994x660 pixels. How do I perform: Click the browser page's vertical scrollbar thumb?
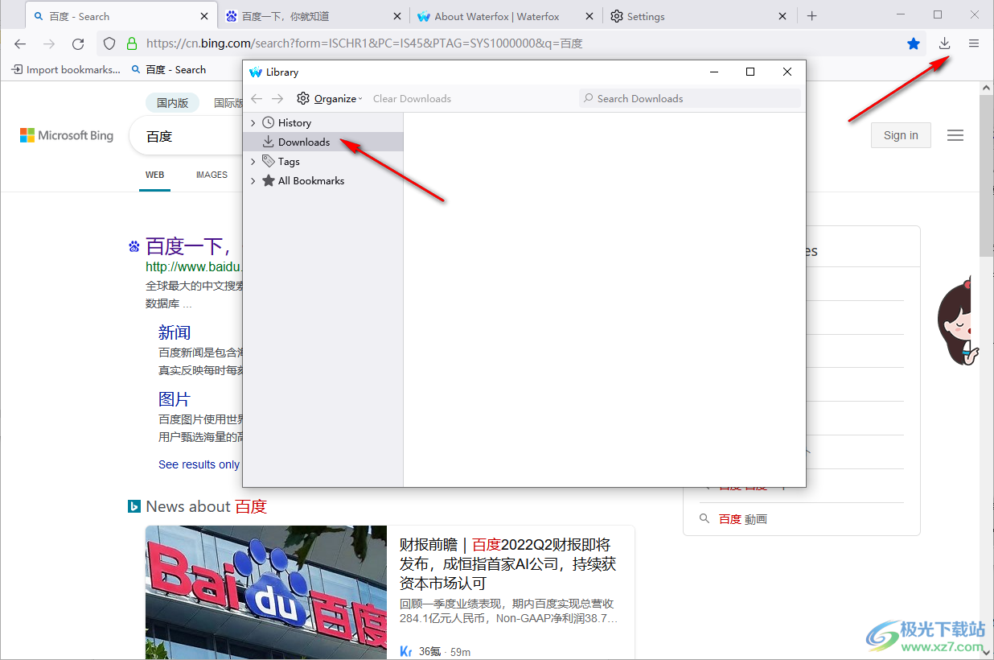(987, 175)
